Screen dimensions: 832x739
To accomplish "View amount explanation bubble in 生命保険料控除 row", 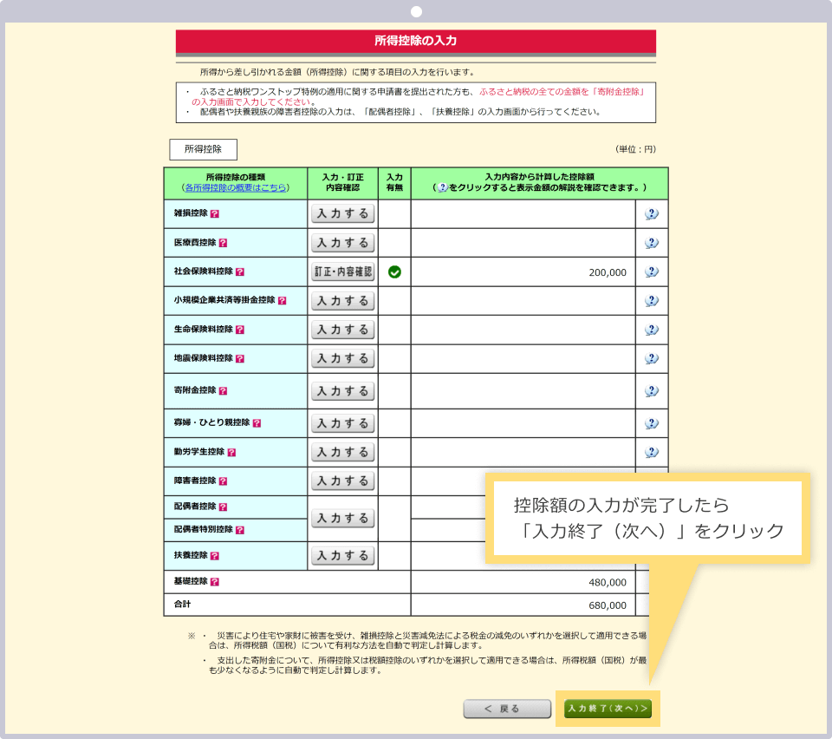I will click(652, 330).
